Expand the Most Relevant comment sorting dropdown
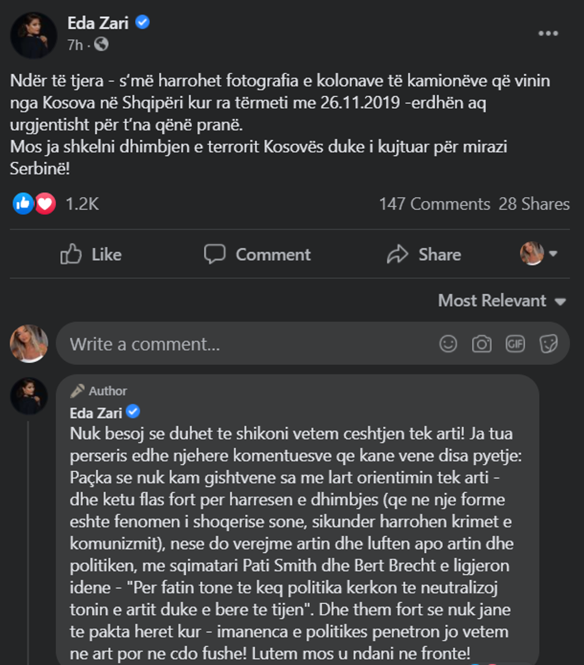 pyautogui.click(x=501, y=301)
